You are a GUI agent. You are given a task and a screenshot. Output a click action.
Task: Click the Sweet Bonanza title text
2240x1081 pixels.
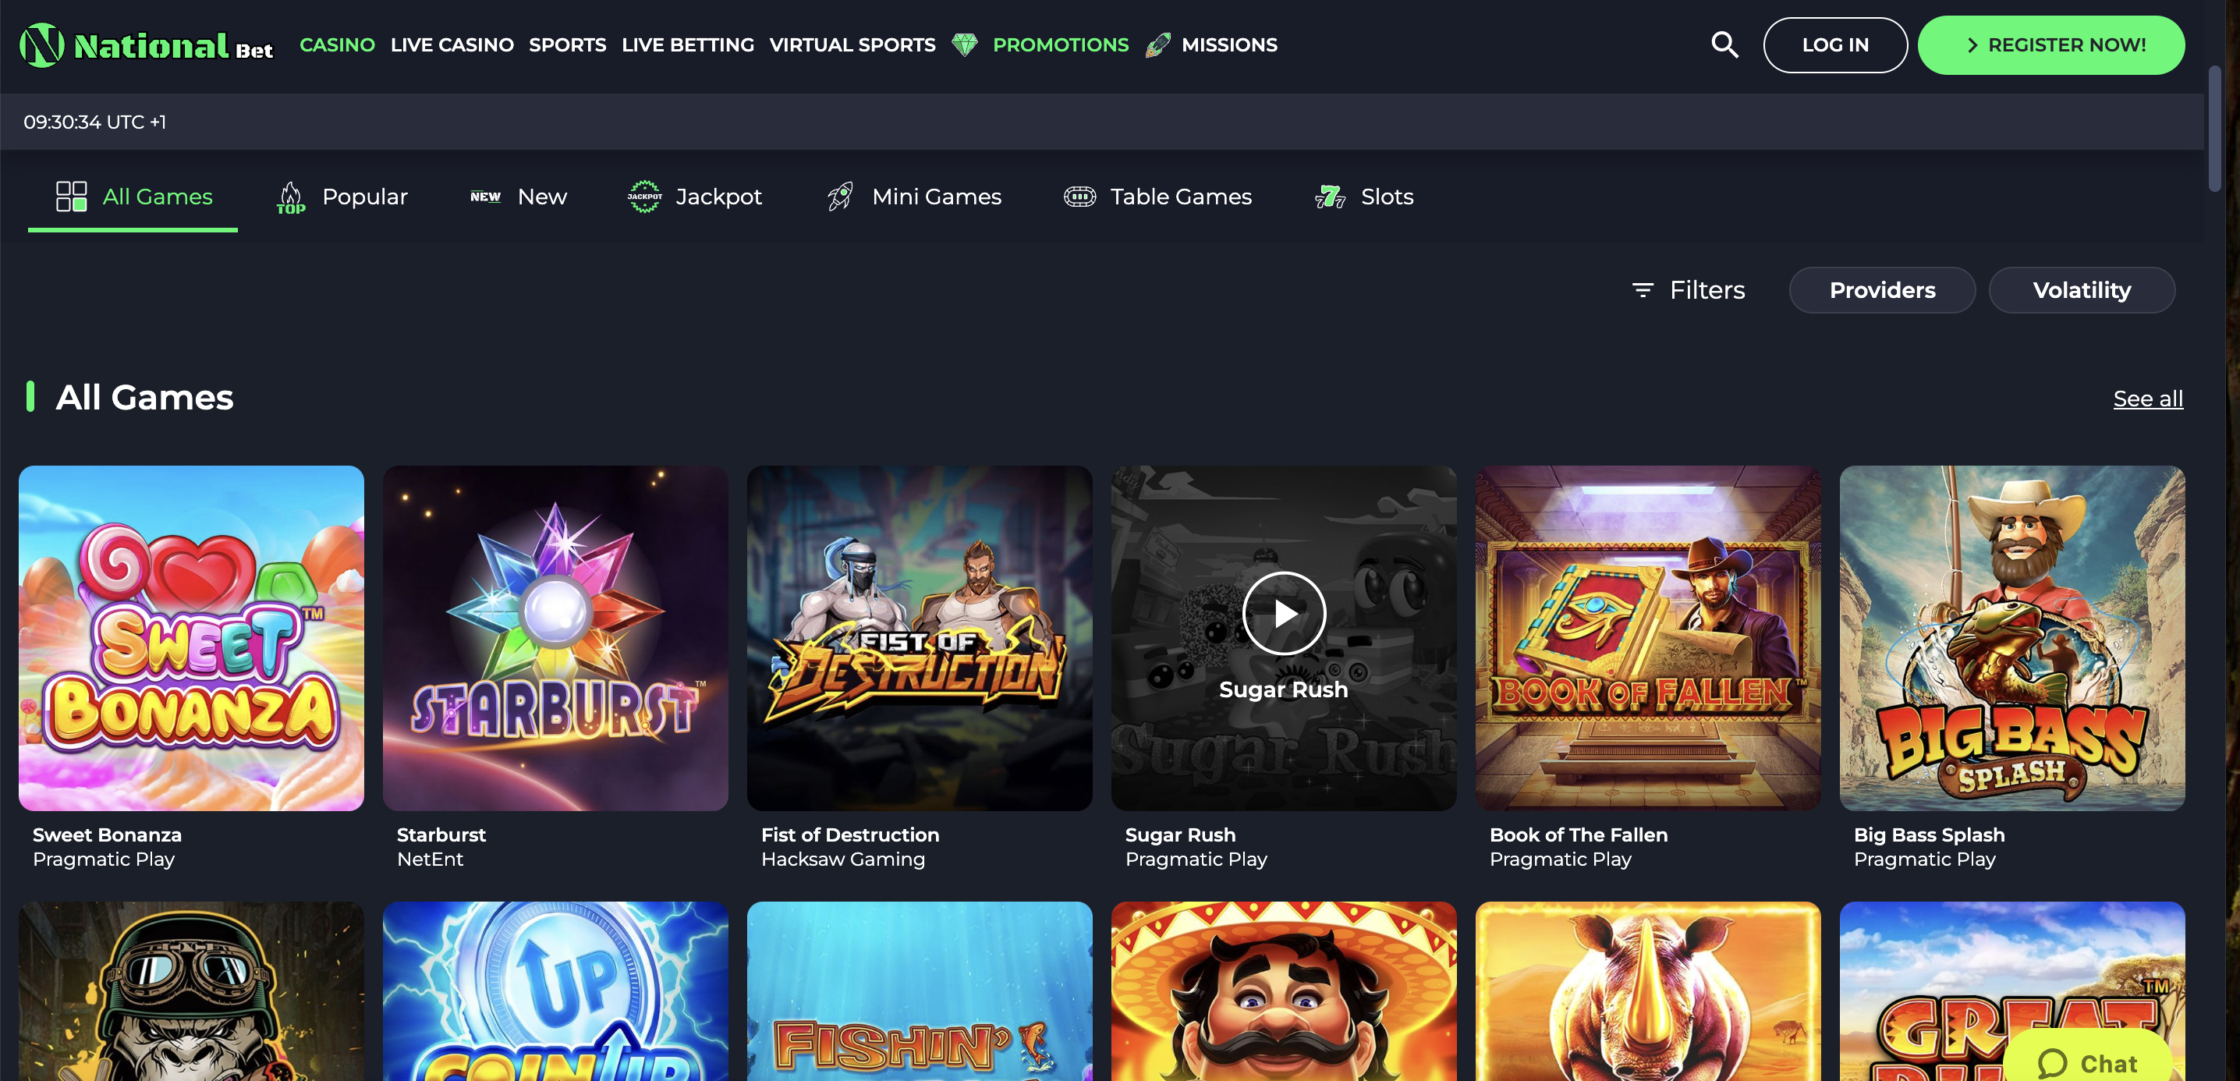pos(107,834)
